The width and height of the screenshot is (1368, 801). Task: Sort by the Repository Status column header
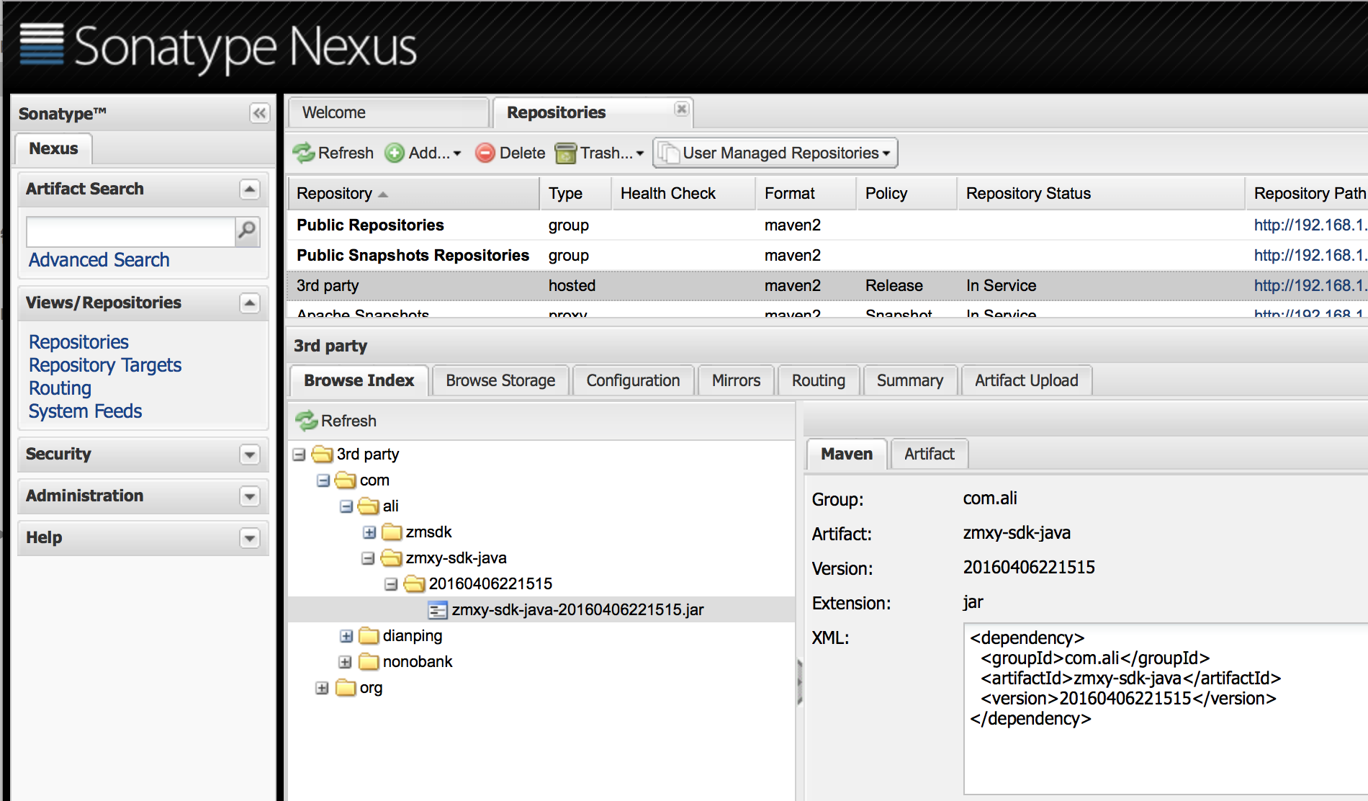point(1101,194)
